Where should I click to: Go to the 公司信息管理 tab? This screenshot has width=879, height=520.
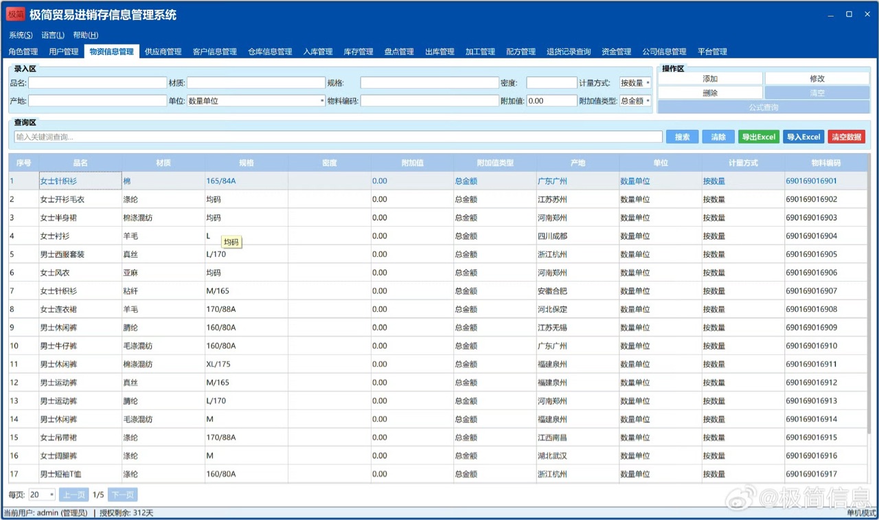point(664,52)
